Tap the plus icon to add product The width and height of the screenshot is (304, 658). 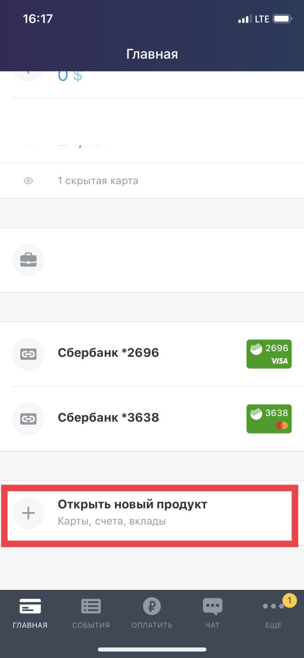click(x=28, y=513)
